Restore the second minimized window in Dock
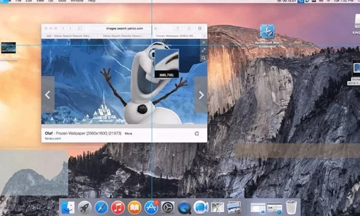 274,208
